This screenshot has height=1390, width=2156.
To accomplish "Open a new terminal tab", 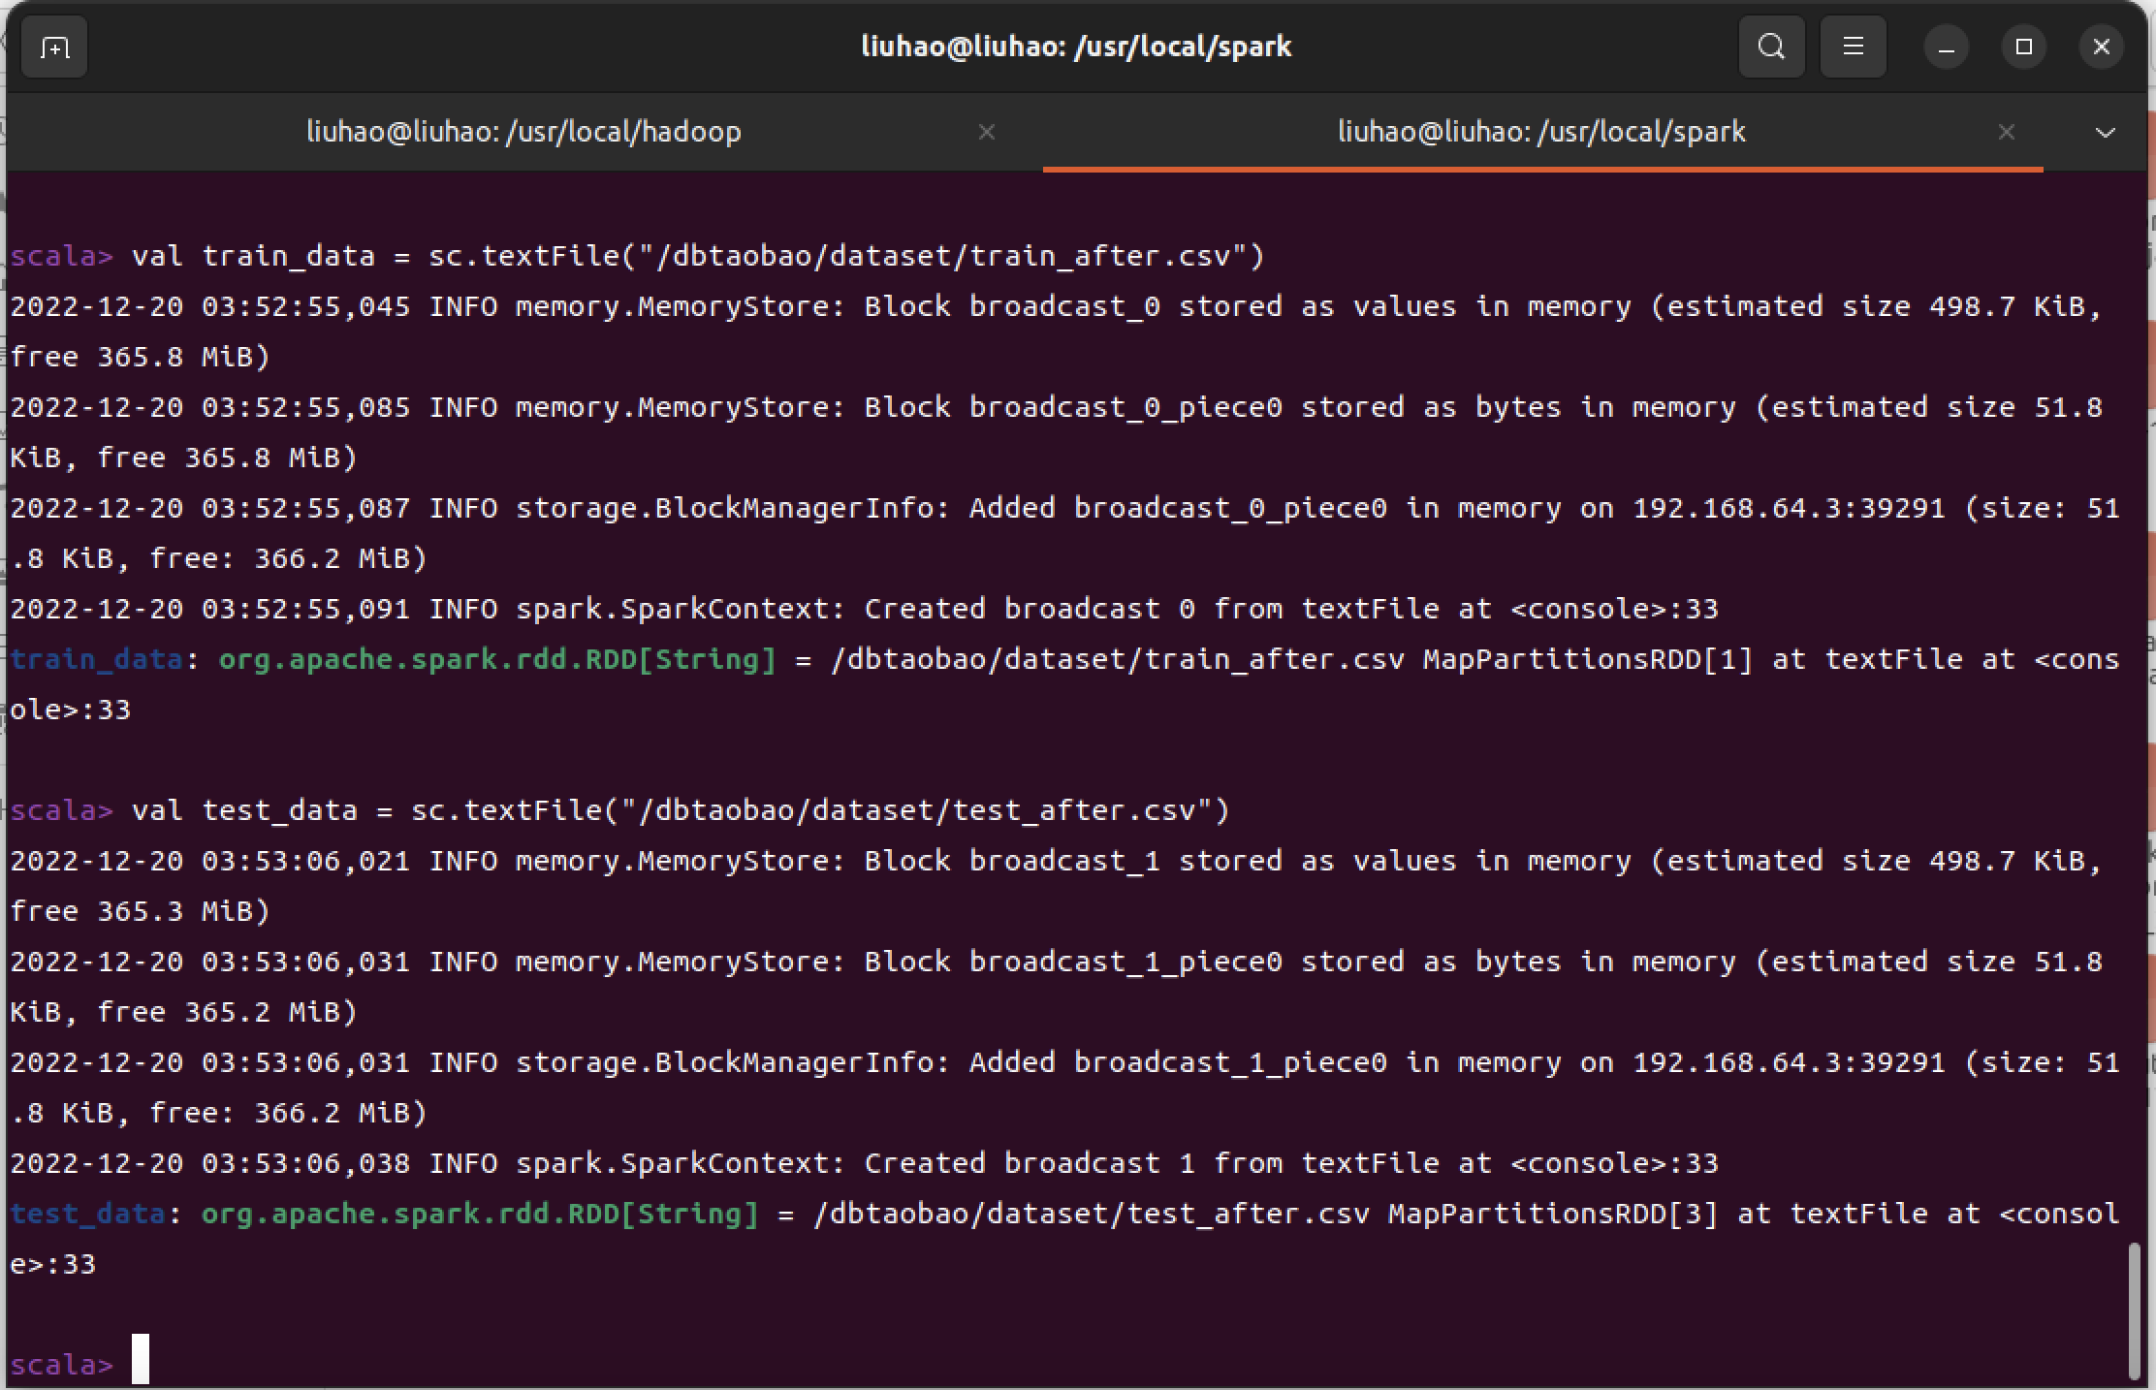I will click(x=54, y=47).
